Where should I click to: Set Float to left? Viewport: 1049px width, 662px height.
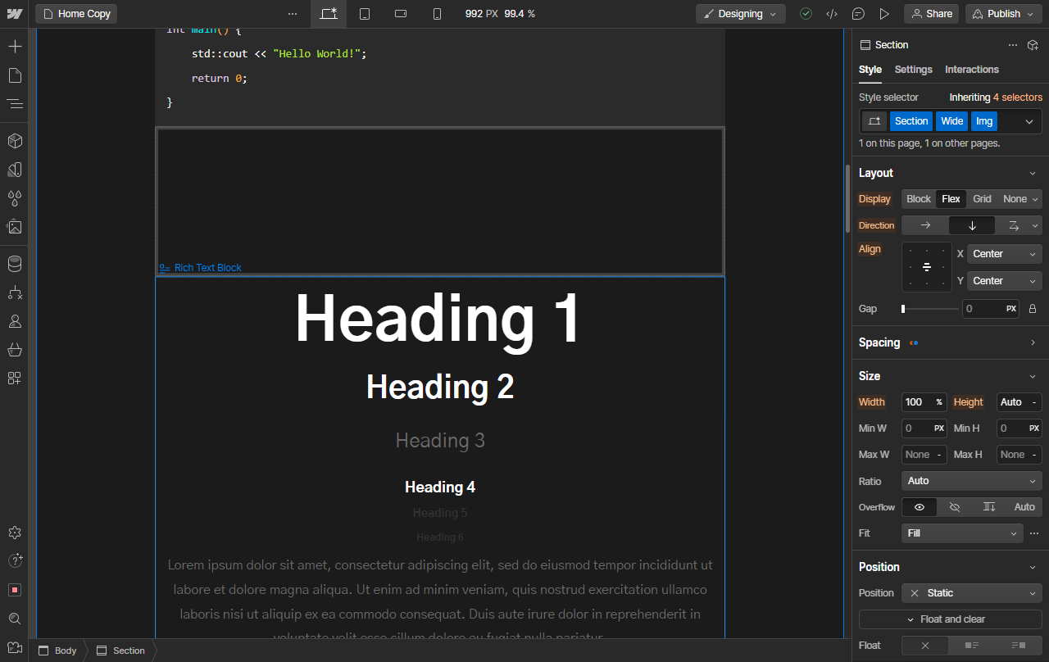tap(972, 646)
